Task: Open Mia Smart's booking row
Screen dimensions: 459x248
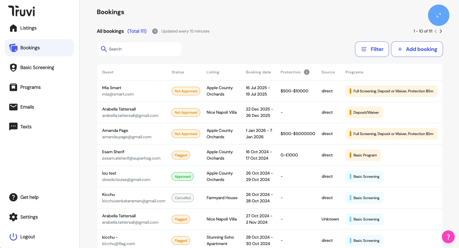Action: pyautogui.click(x=112, y=88)
